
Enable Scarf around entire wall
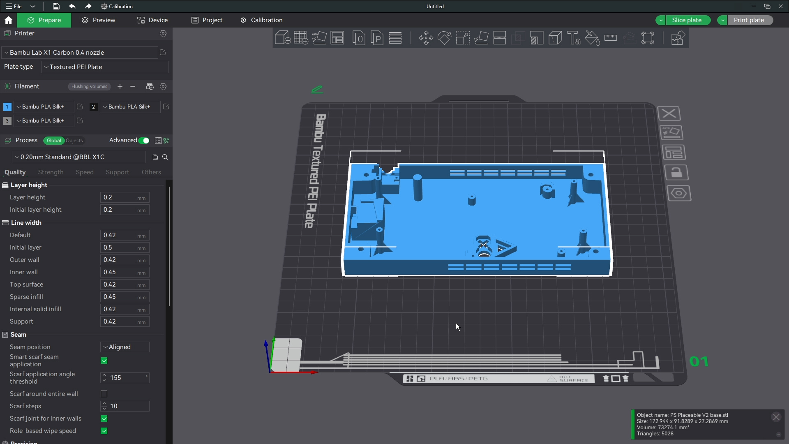104,394
